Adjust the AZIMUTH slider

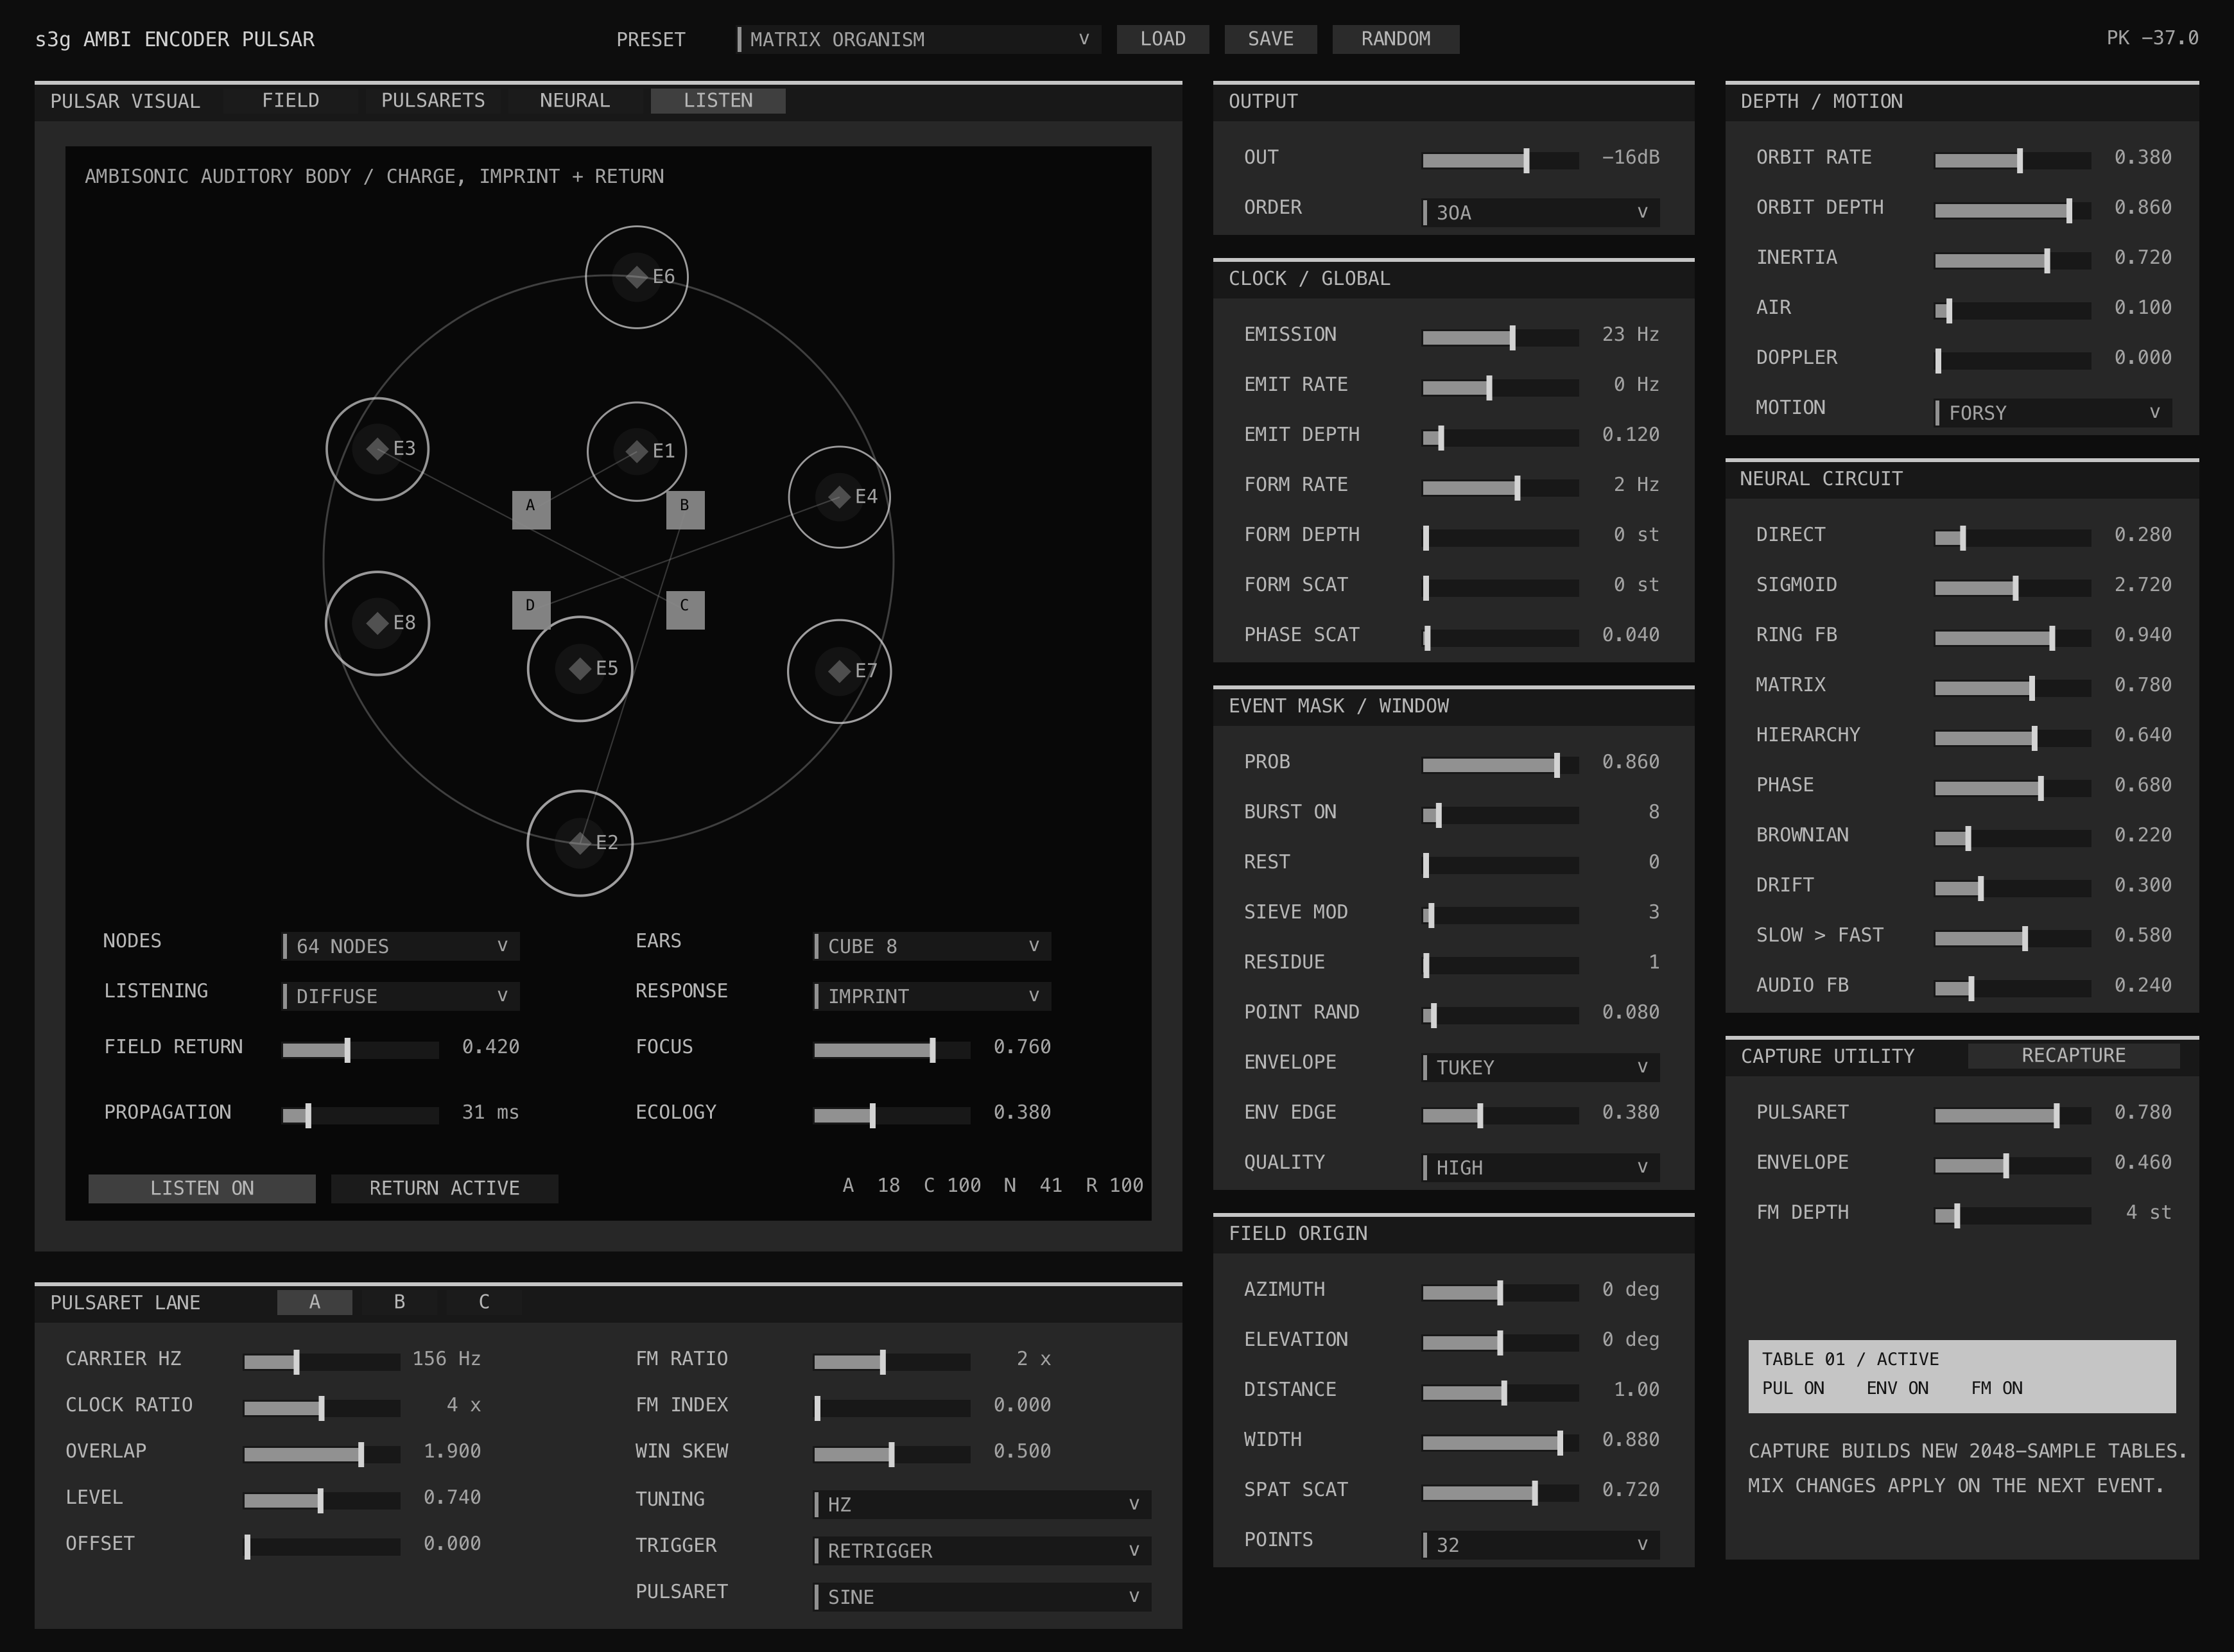[x=1500, y=1292]
